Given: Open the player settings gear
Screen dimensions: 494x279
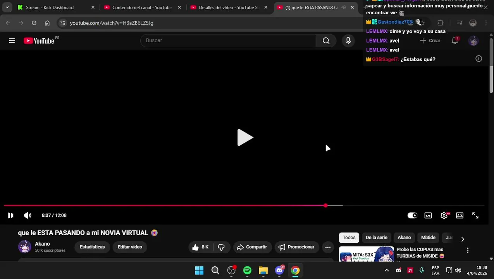Looking at the screenshot, I should pyautogui.click(x=444, y=215).
